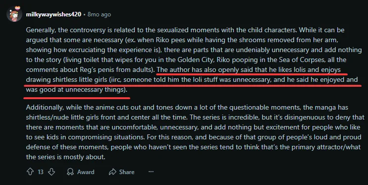Upvote the comment by milkywaywishes420
The width and height of the screenshot is (368, 185).
(30, 172)
